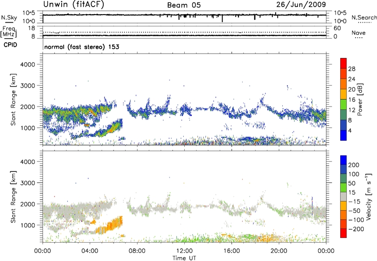Click the '3000' tick on velocity panel axis
Viewport: 377px width, 261px height.
tap(28, 183)
